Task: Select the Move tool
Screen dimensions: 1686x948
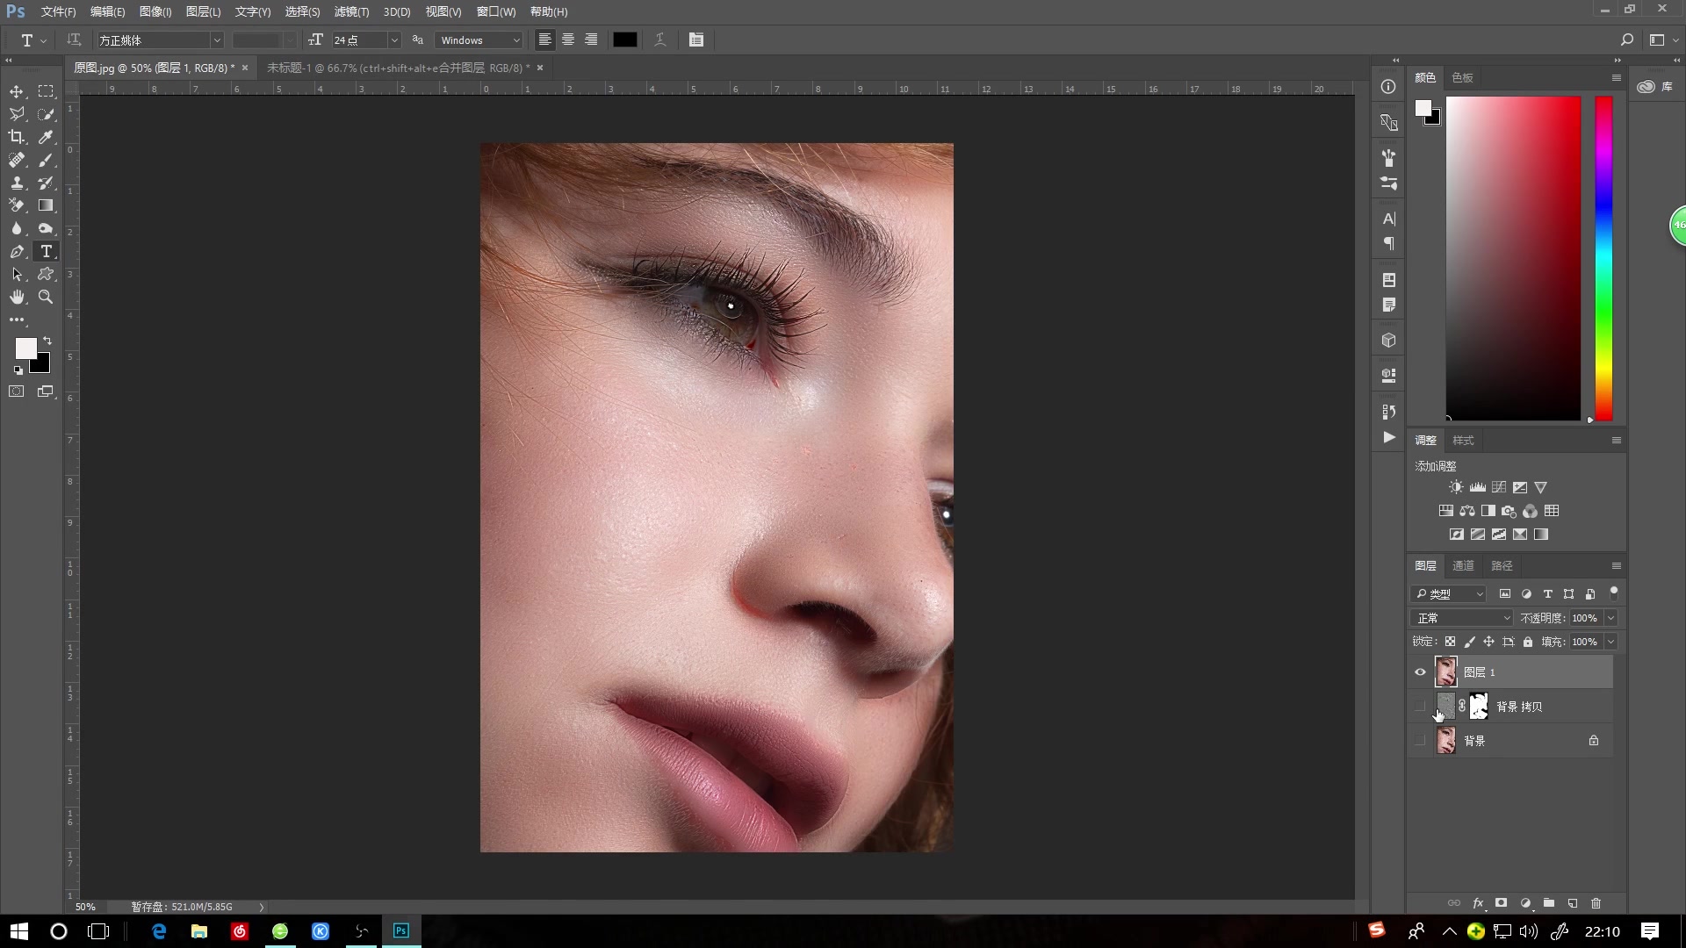Action: (17, 92)
